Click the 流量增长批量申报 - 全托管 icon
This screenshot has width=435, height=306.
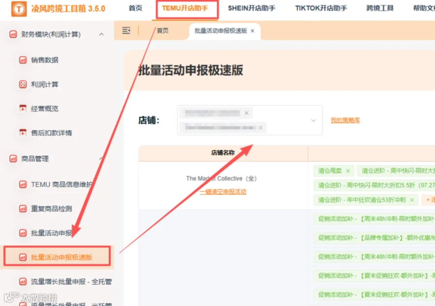click(23, 281)
